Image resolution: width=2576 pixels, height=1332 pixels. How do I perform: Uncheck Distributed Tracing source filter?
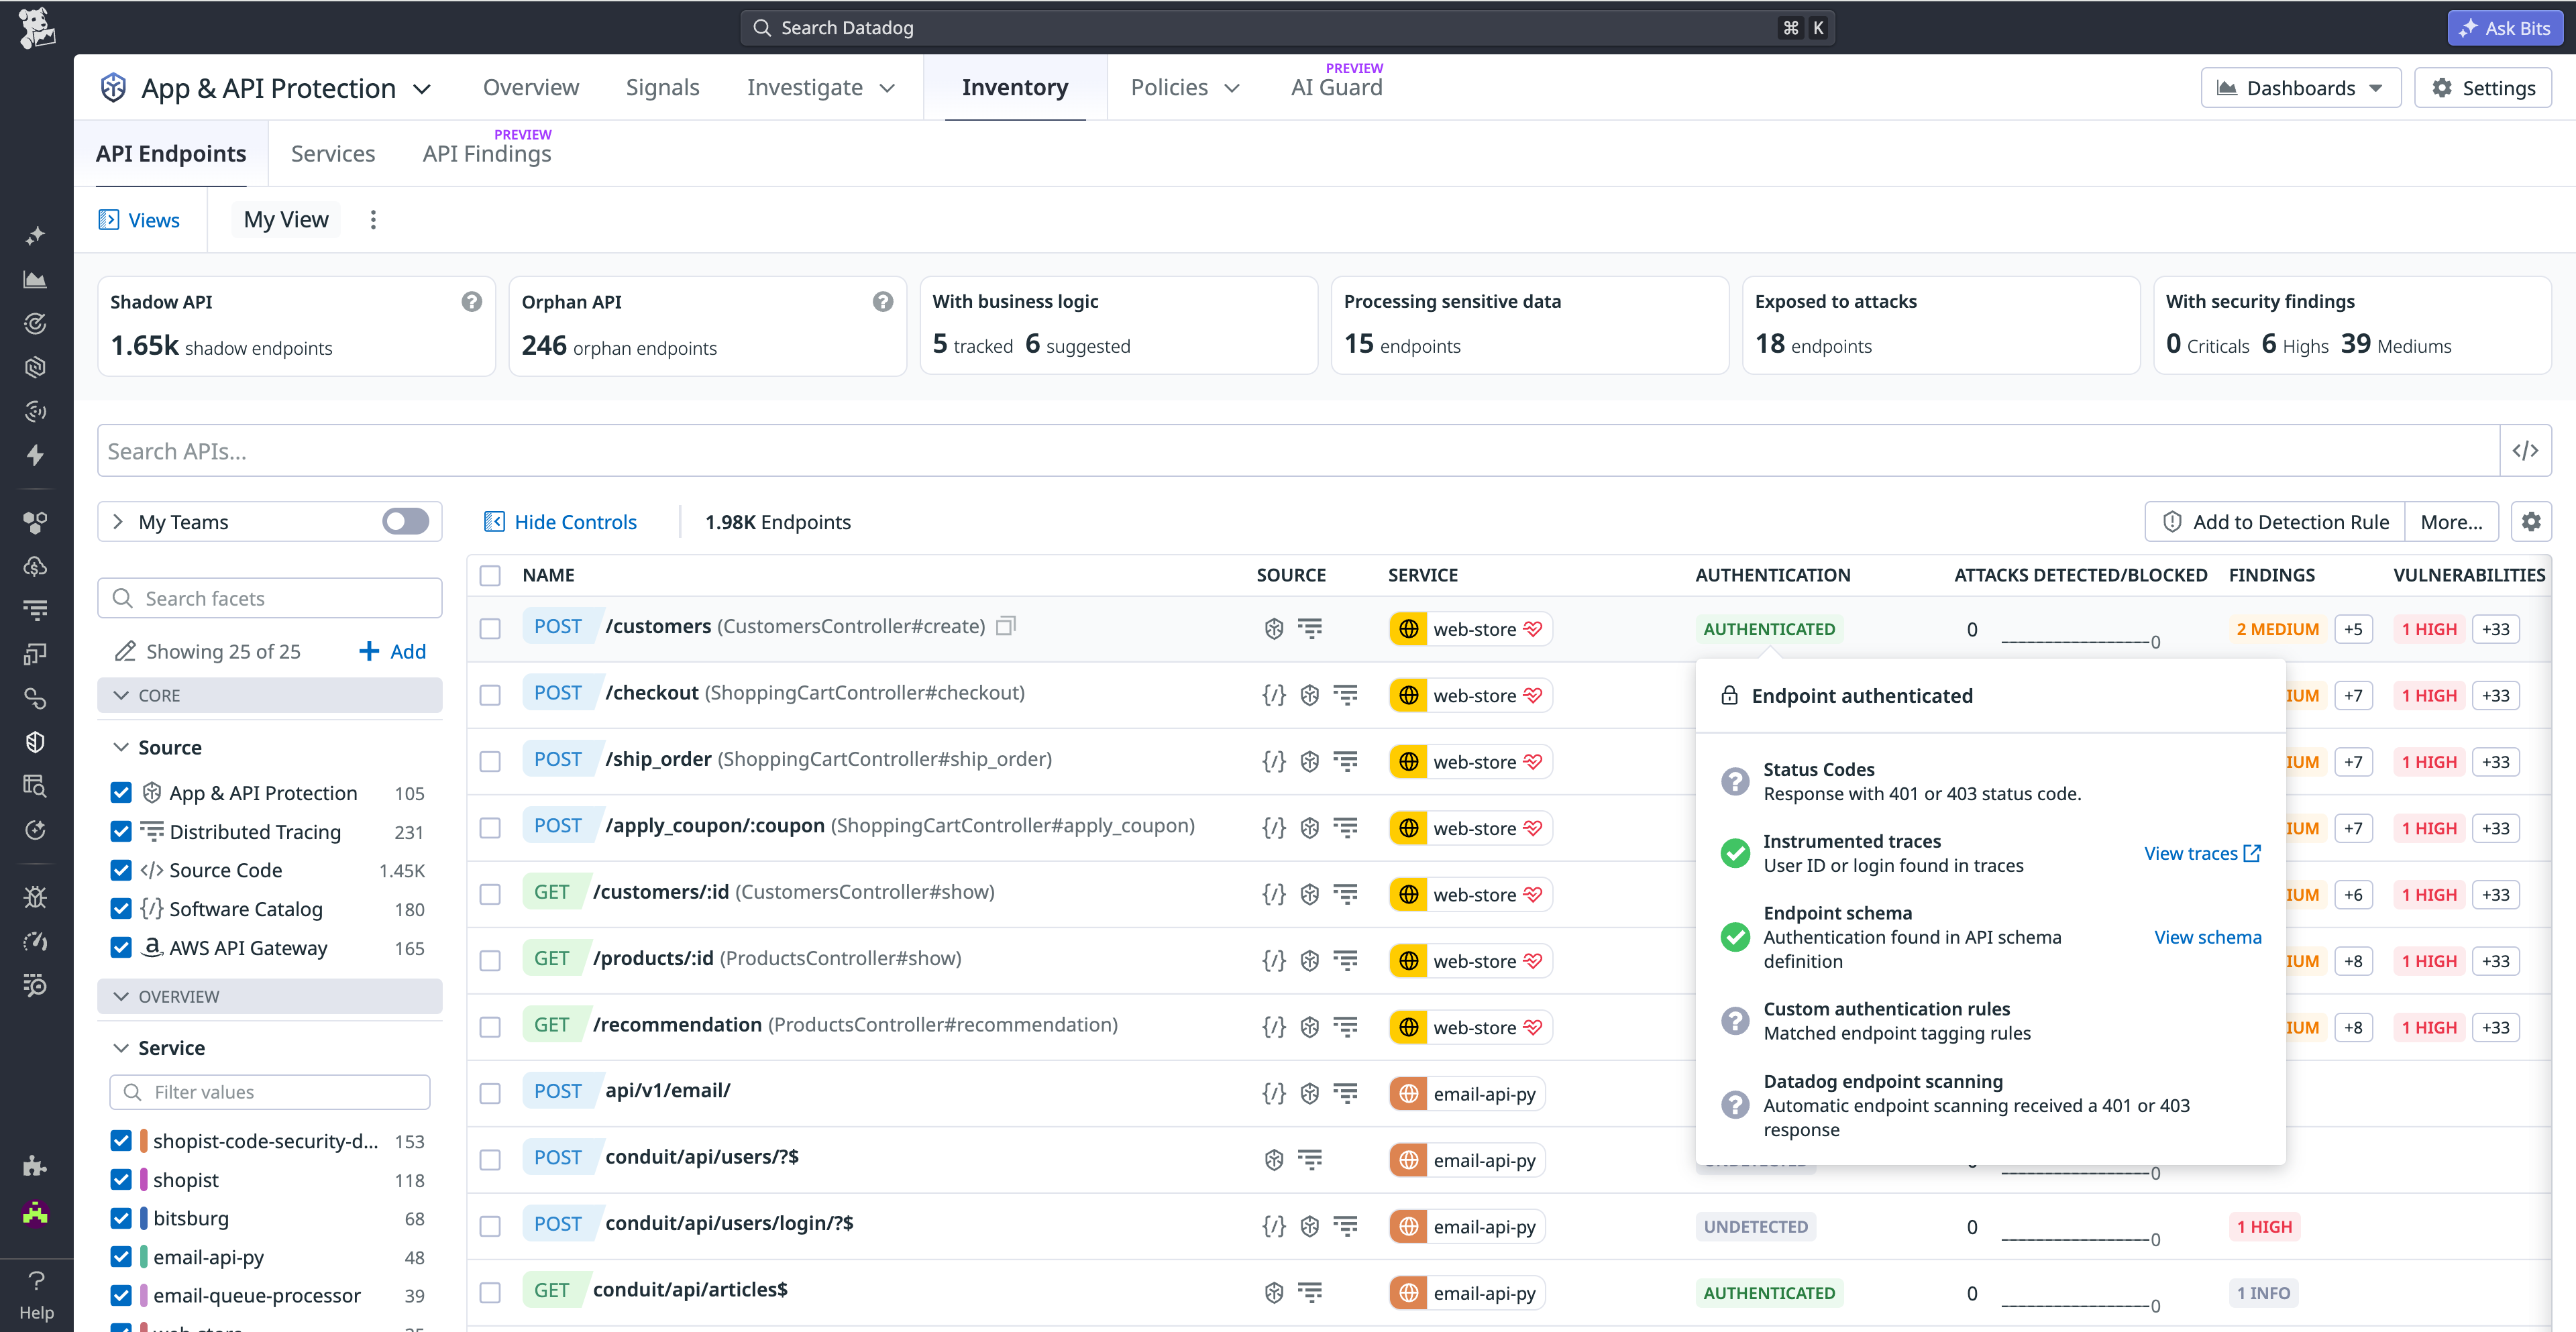[x=121, y=831]
